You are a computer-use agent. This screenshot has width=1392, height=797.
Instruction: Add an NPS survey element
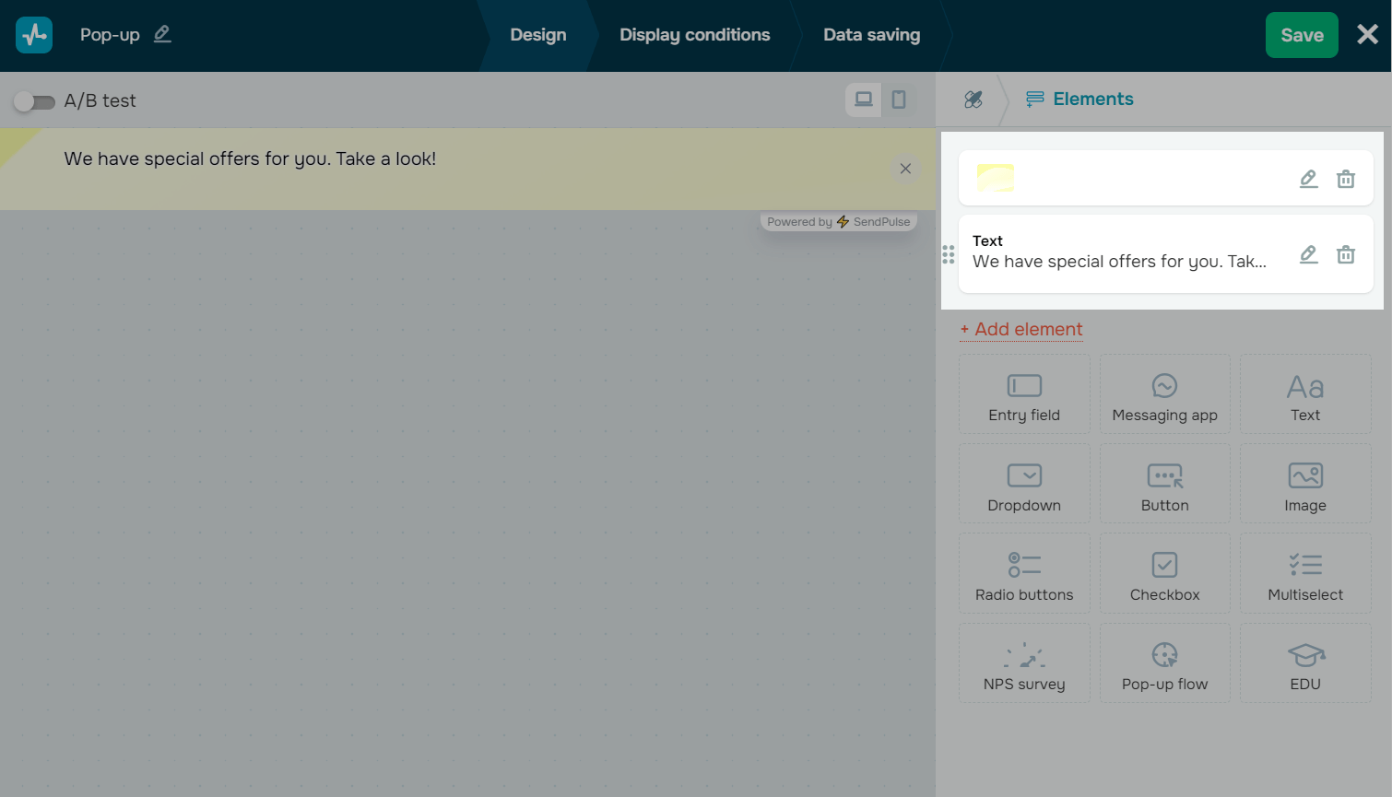[1024, 663]
